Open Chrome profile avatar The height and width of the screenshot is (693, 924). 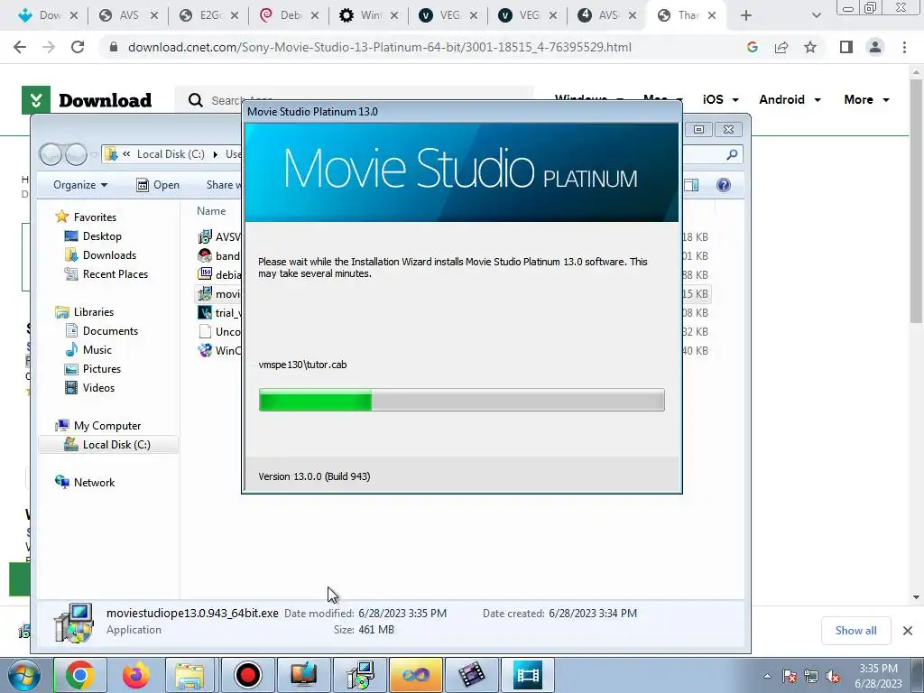click(x=875, y=47)
